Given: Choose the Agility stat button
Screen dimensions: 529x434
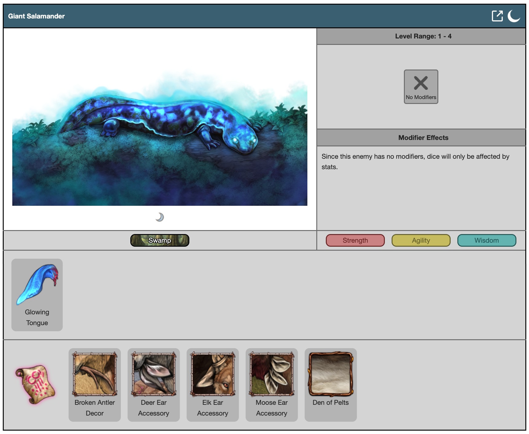Looking at the screenshot, I should [x=421, y=241].
